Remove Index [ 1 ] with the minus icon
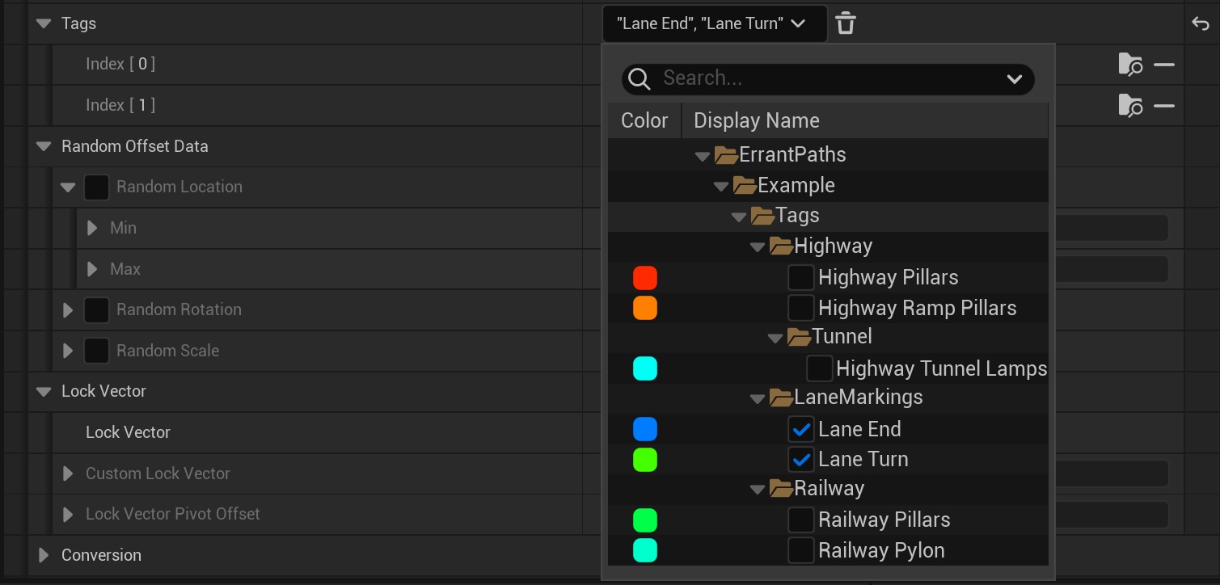Screen dimensions: 1220x585 pos(1164,105)
